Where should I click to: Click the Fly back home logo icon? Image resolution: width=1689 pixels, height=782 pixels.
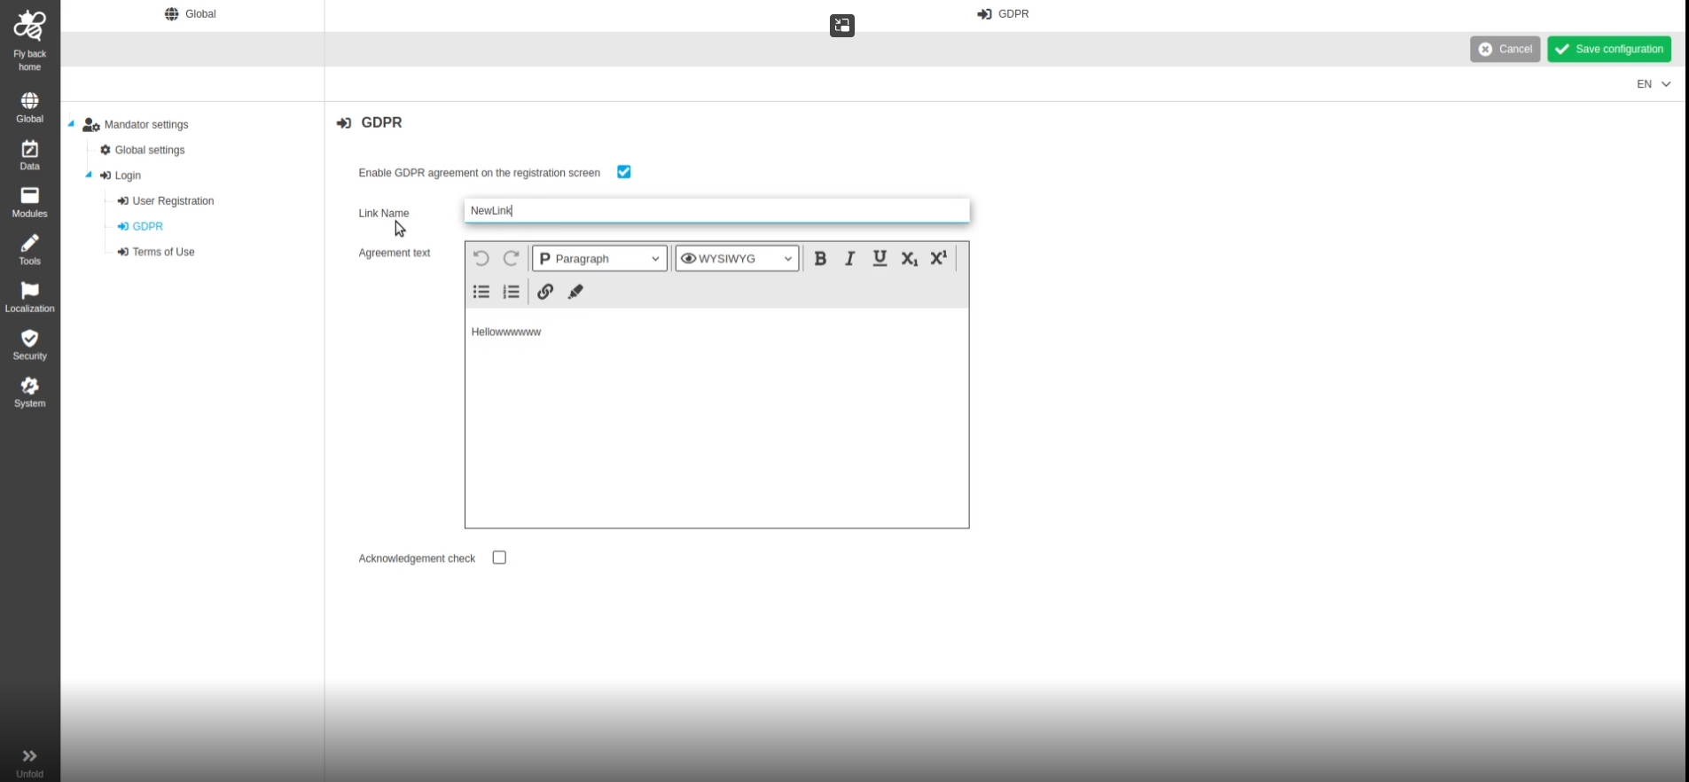(x=29, y=27)
